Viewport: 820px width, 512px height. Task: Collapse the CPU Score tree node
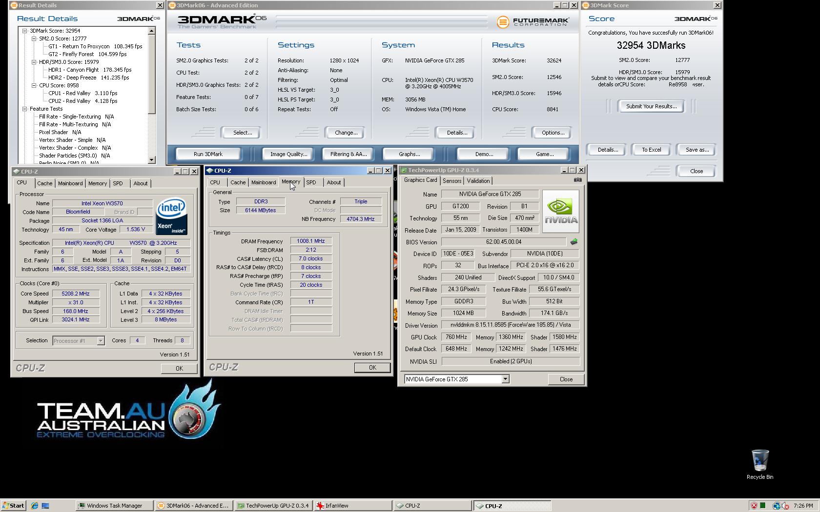[34, 85]
